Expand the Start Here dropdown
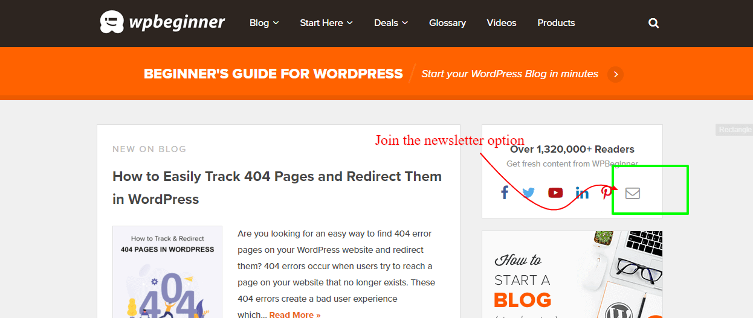 tap(326, 23)
